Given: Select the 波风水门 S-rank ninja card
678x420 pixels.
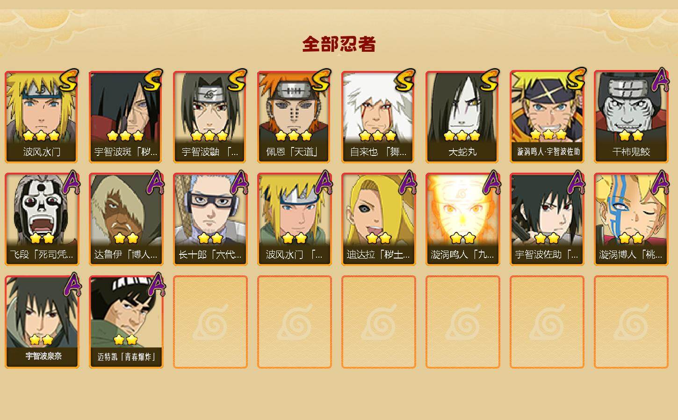Looking at the screenshot, I should 42,117.
